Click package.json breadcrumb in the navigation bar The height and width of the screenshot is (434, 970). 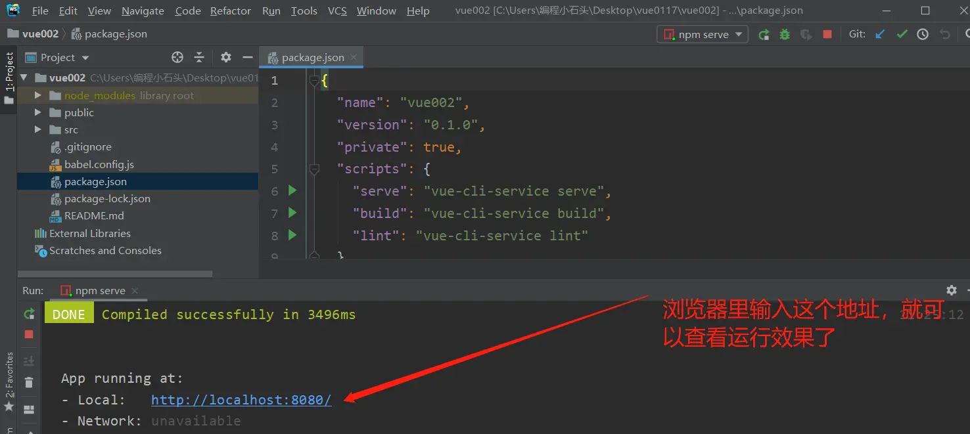point(109,33)
